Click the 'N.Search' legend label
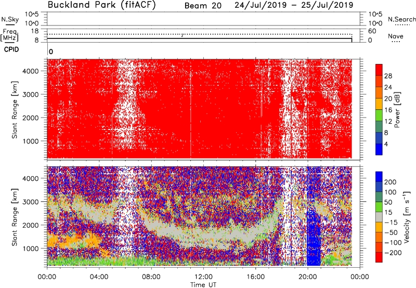The height and width of the screenshot is (288, 416). pos(402,19)
